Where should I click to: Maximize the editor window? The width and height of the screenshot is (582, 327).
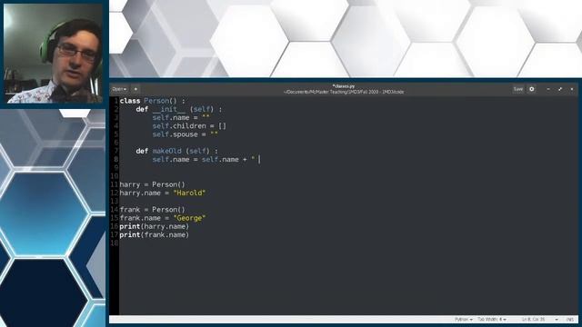[x=560, y=89]
